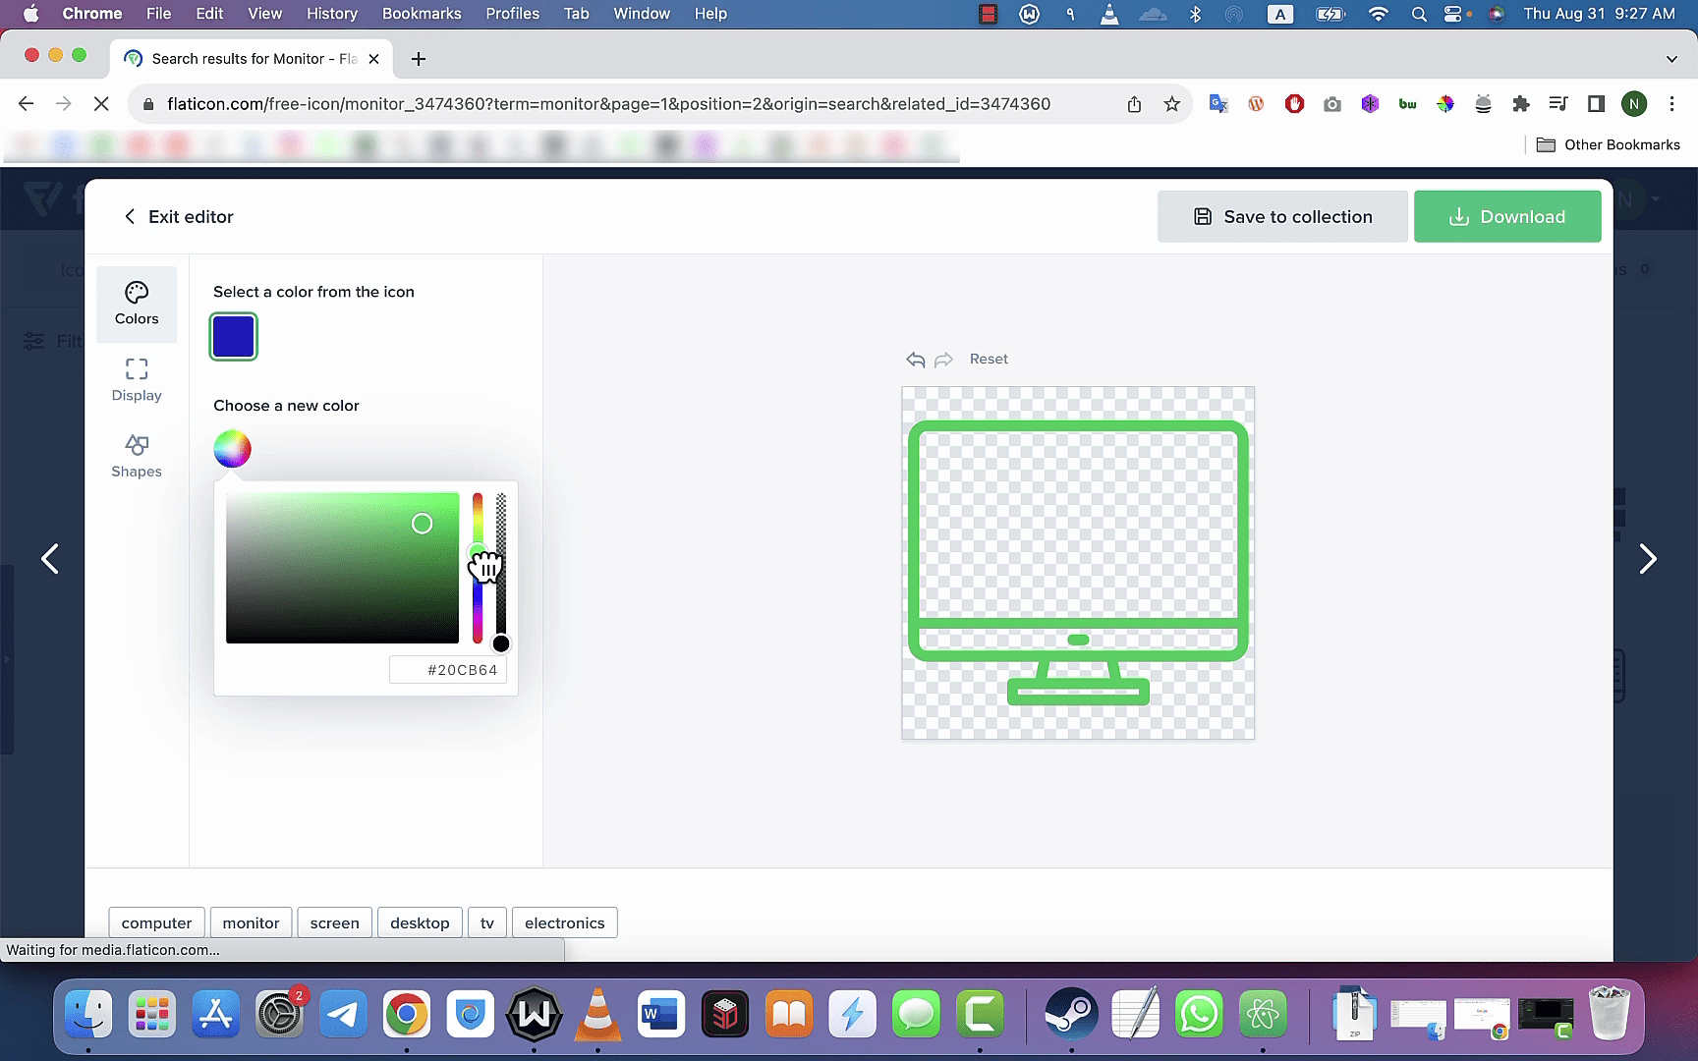Screen dimensions: 1698x1061
Task: Go back in Chrome browser
Action: click(27, 103)
